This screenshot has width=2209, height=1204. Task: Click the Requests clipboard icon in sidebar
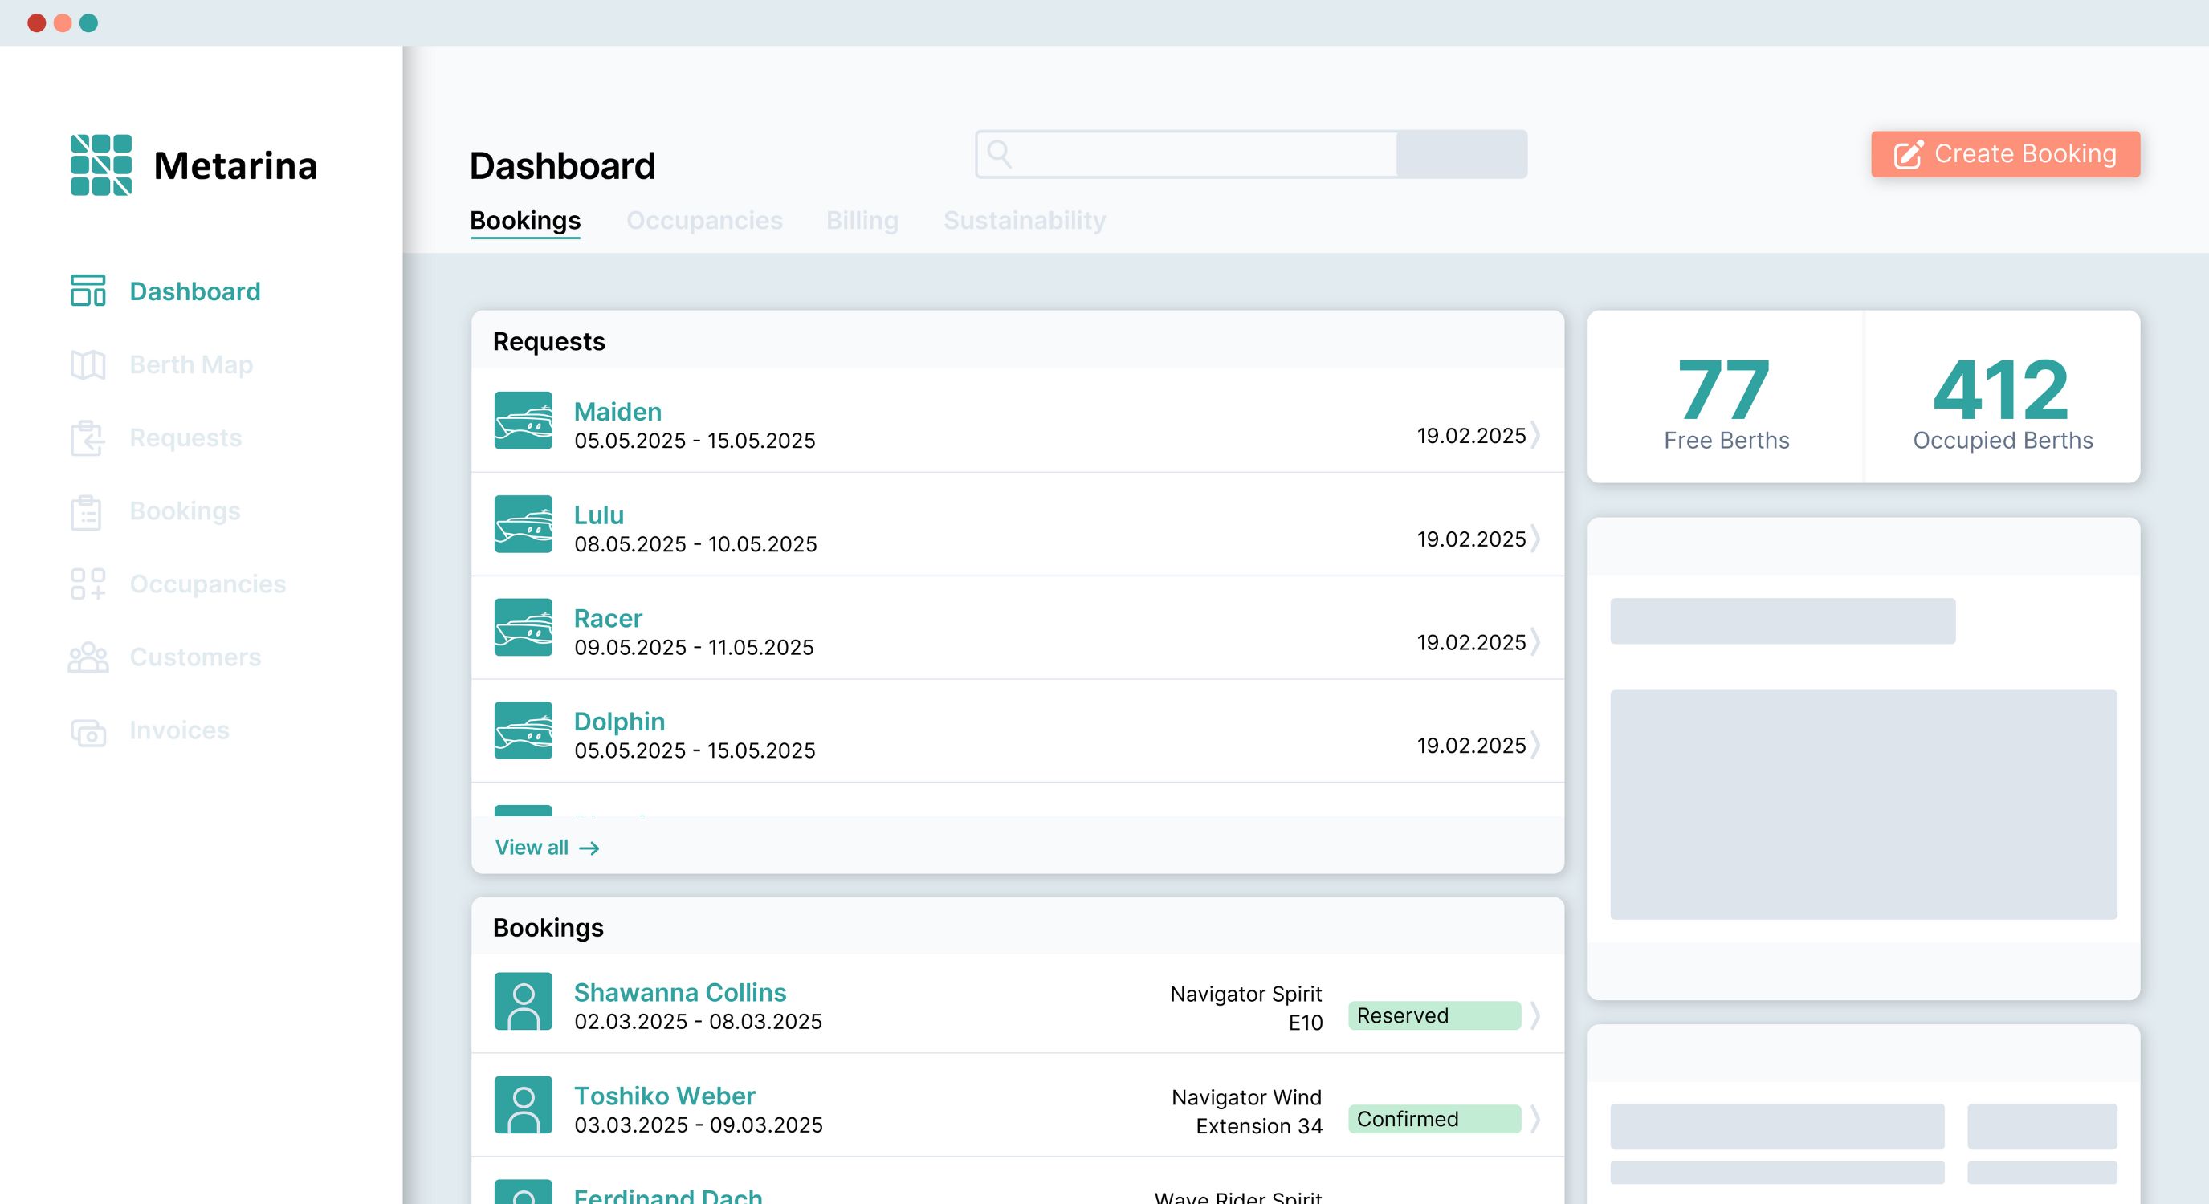point(88,438)
